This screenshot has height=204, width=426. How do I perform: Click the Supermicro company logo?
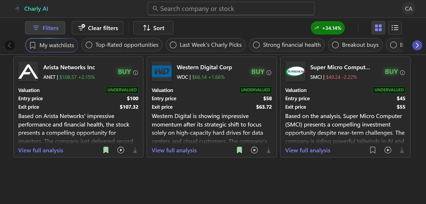tap(295, 72)
